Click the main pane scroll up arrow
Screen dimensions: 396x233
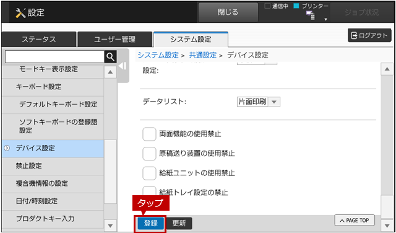[387, 69]
